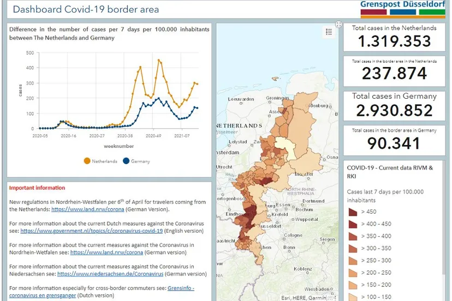
Task: Click the > 200 - 250 legend marker
Action: click(x=353, y=273)
